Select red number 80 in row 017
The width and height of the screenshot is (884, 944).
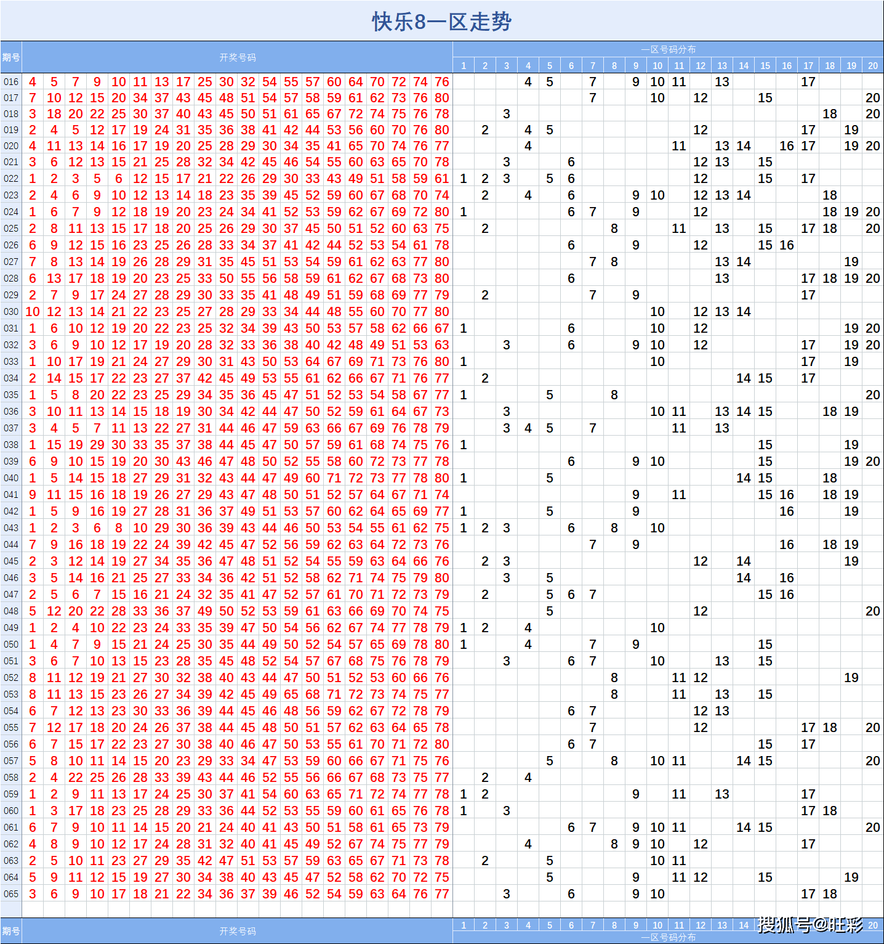point(442,98)
